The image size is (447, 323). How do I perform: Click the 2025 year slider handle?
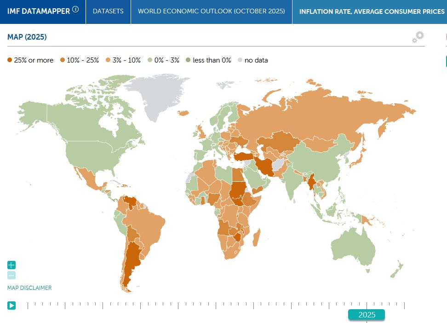point(367,315)
